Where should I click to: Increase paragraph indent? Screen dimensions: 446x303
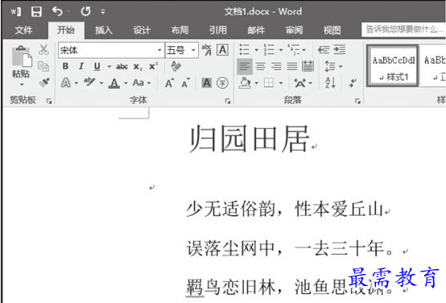pos(340,49)
